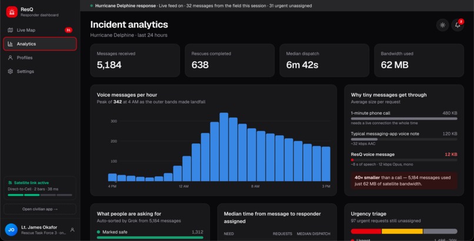Click the Settings gear icon
The height and width of the screenshot is (241, 474).
click(x=10, y=71)
